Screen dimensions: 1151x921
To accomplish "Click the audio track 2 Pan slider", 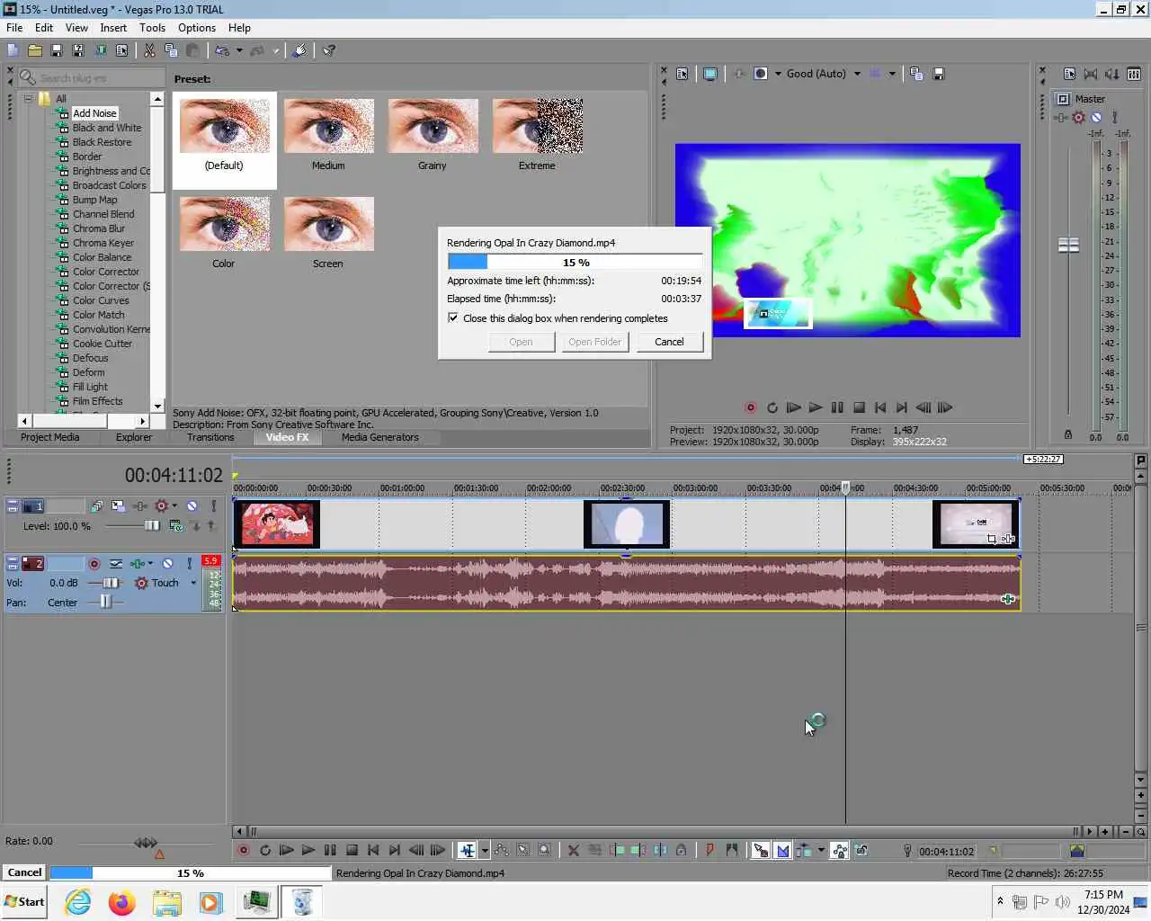I will [x=106, y=603].
